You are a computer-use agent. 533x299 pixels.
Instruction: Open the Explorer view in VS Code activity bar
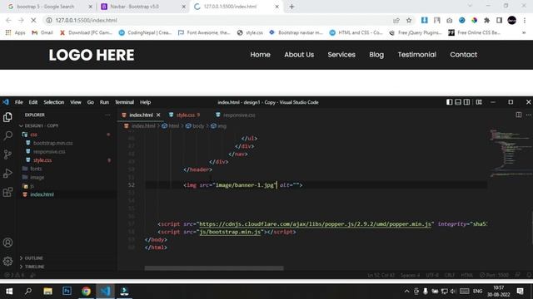click(7, 117)
